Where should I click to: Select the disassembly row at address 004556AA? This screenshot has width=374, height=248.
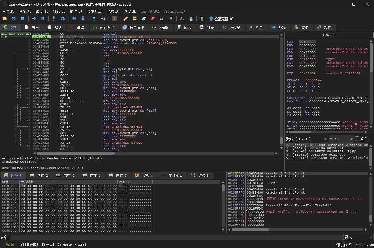155,53
